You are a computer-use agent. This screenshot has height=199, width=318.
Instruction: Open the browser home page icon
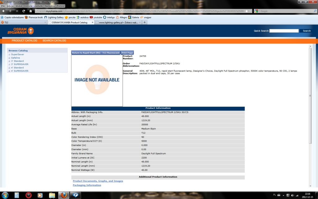point(30,11)
